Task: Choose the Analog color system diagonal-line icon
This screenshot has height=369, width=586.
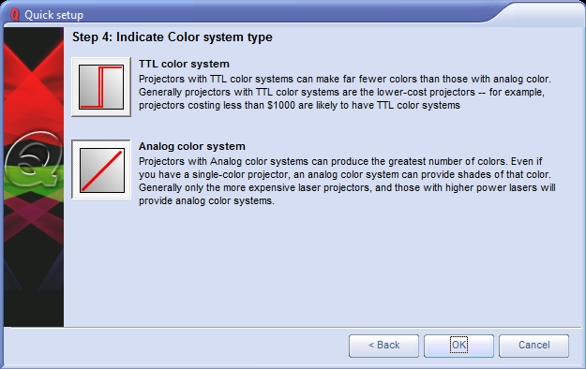Action: point(101,170)
